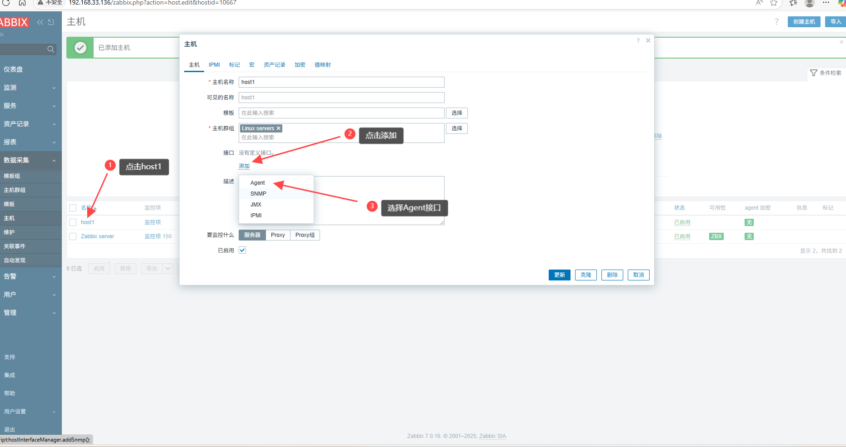This screenshot has height=447, width=846.
Task: Collapse the Zabbix sidebar with double-arrow icon
Action: coord(40,22)
